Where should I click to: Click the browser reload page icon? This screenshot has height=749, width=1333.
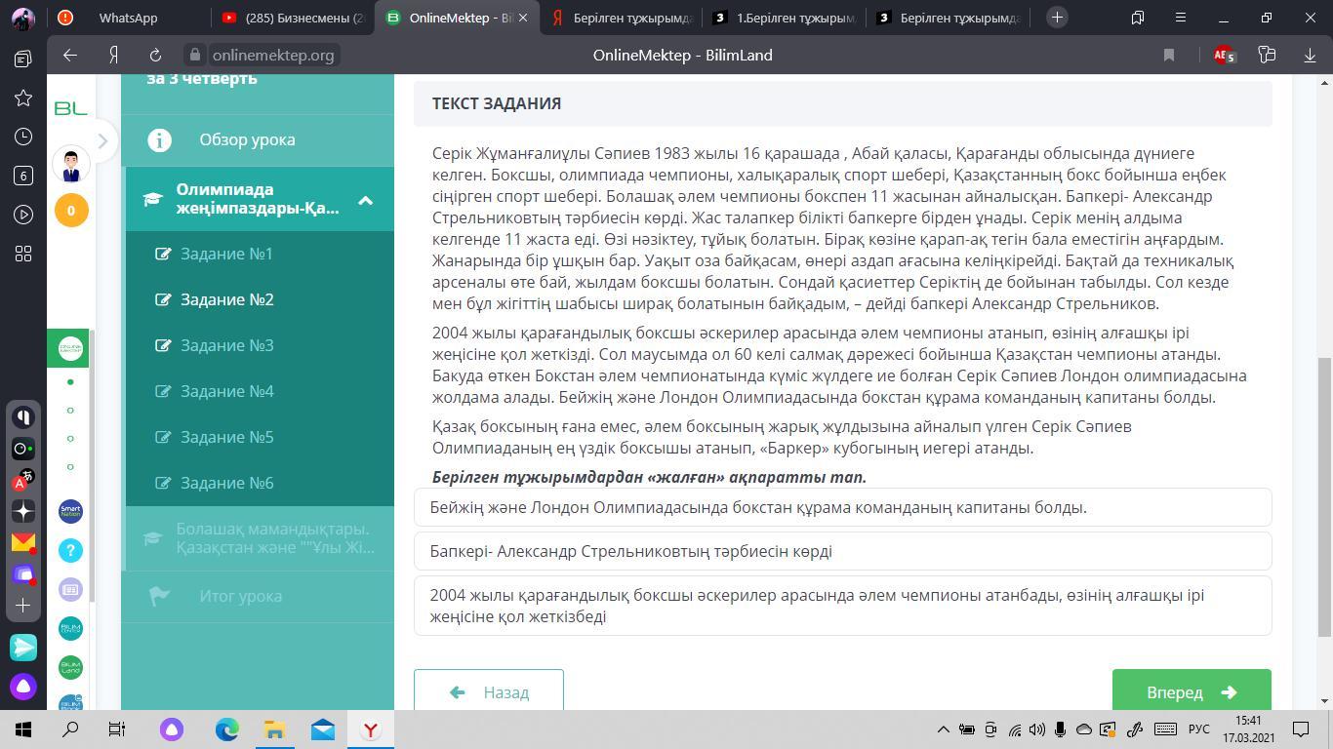coord(155,56)
